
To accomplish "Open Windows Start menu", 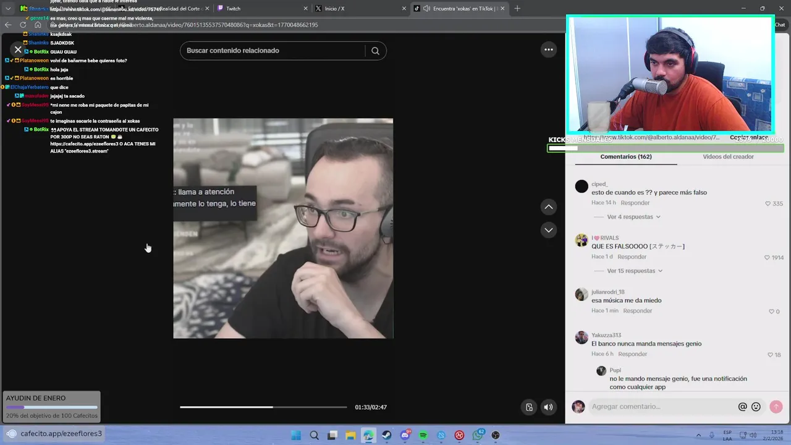I will tap(296, 435).
